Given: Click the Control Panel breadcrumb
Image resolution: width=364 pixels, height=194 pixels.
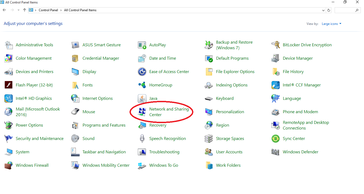Looking at the screenshot, I should (x=48, y=10).
